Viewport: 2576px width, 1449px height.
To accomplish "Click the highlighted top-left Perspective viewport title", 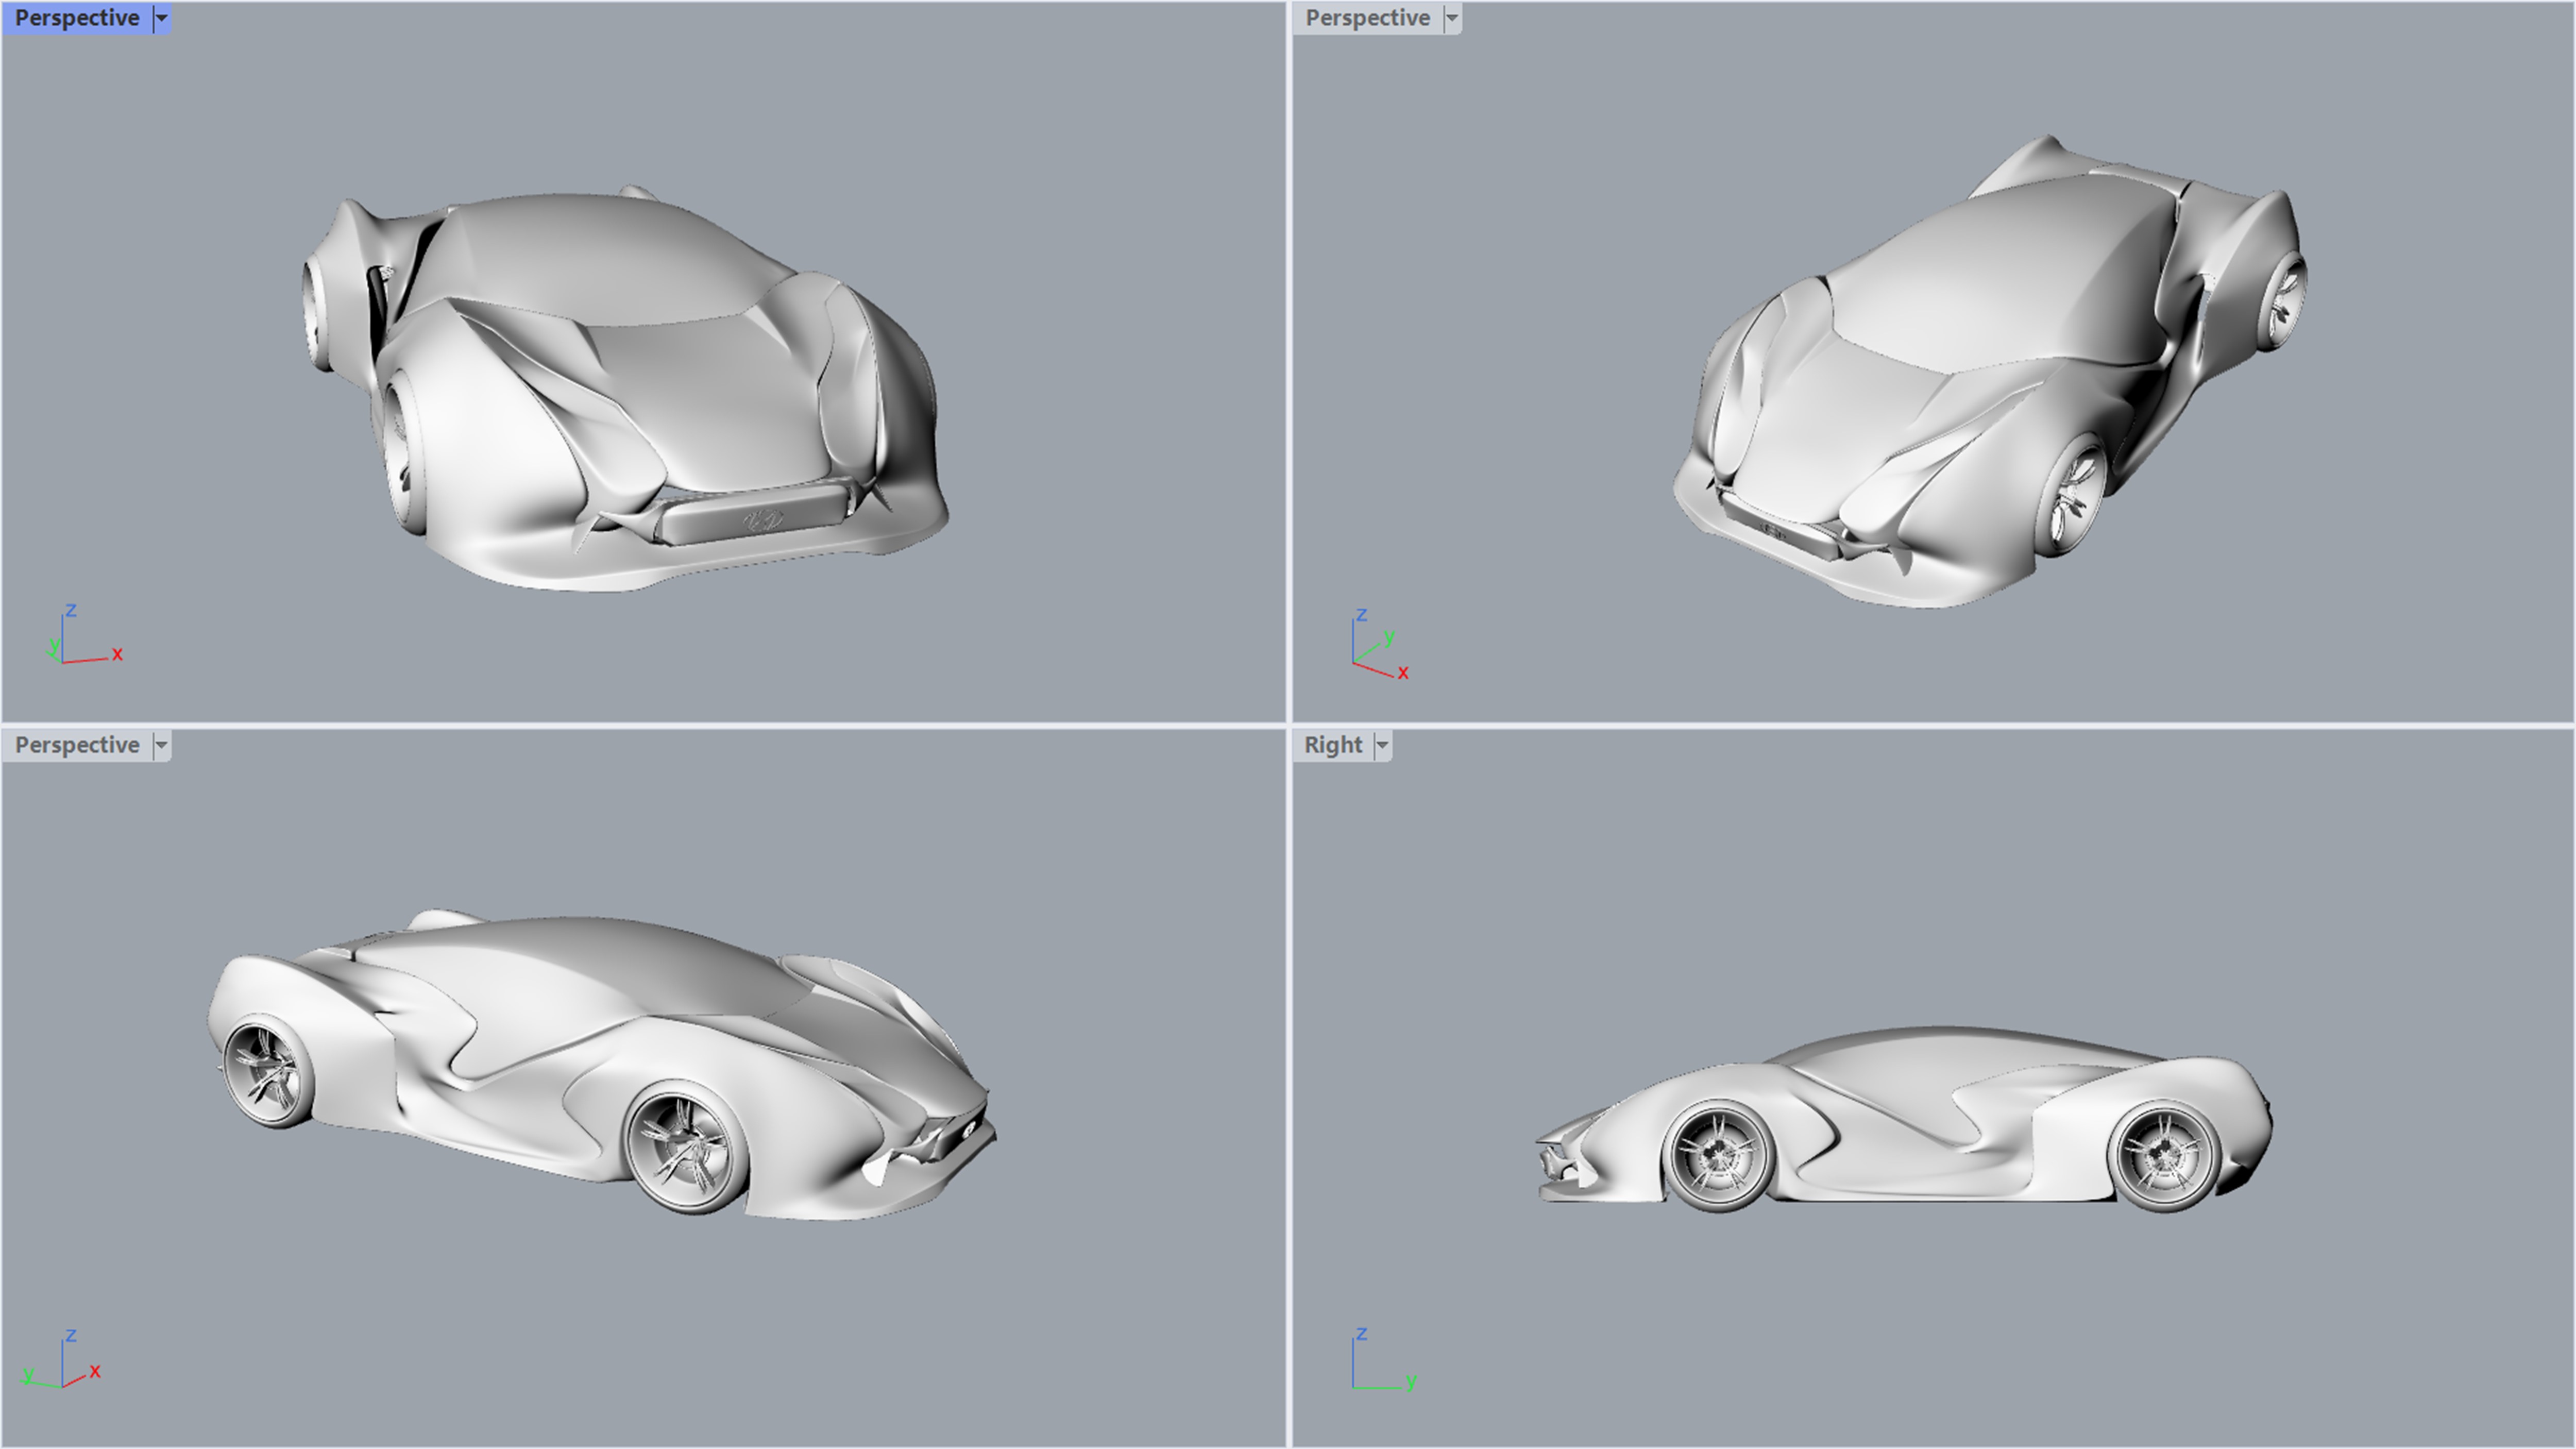I will (77, 18).
